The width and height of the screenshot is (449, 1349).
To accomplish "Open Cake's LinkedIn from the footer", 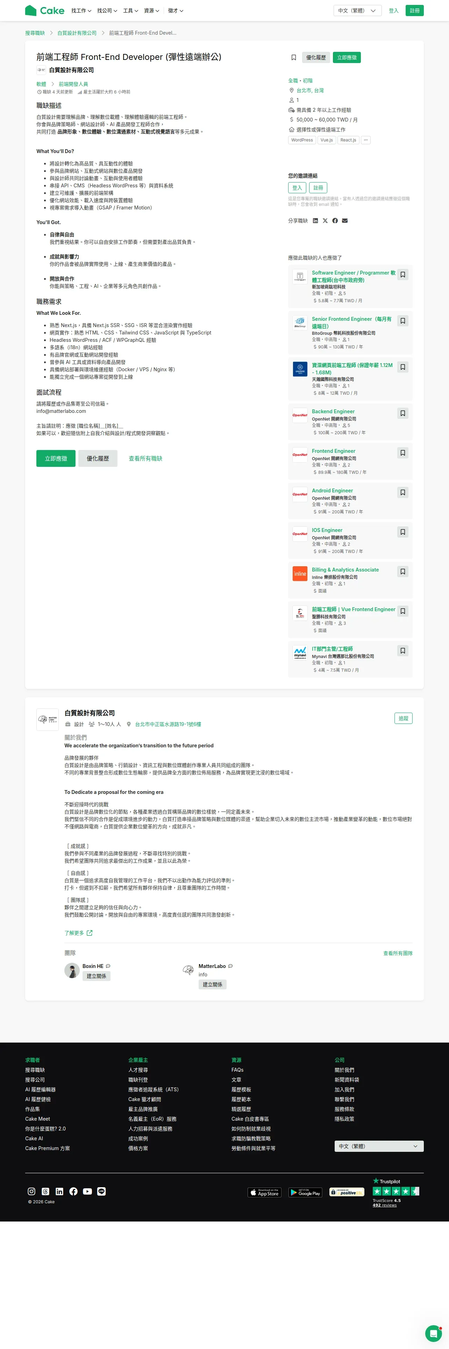I will click(59, 1191).
